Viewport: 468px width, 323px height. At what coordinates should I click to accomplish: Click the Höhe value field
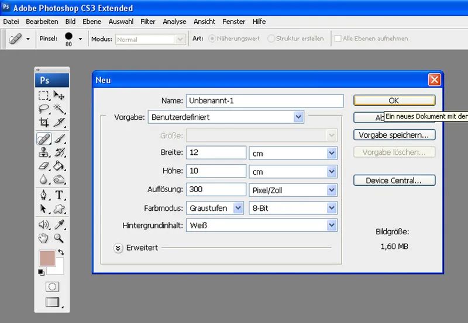point(216,171)
